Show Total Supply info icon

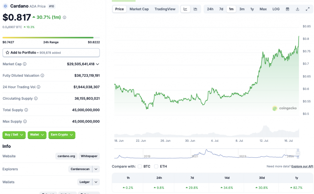pos(26,110)
